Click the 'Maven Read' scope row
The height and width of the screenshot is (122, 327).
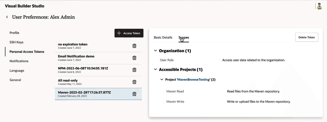(175, 91)
